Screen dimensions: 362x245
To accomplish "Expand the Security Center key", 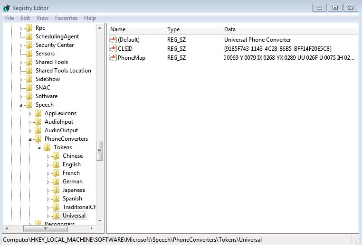I will 21,45.
